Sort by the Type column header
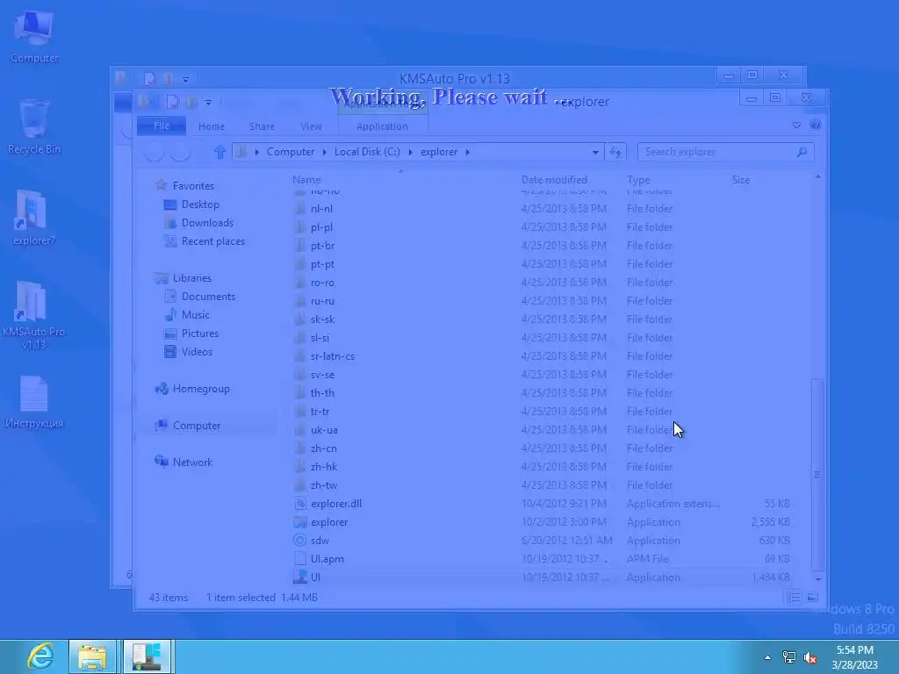899x674 pixels. click(638, 179)
